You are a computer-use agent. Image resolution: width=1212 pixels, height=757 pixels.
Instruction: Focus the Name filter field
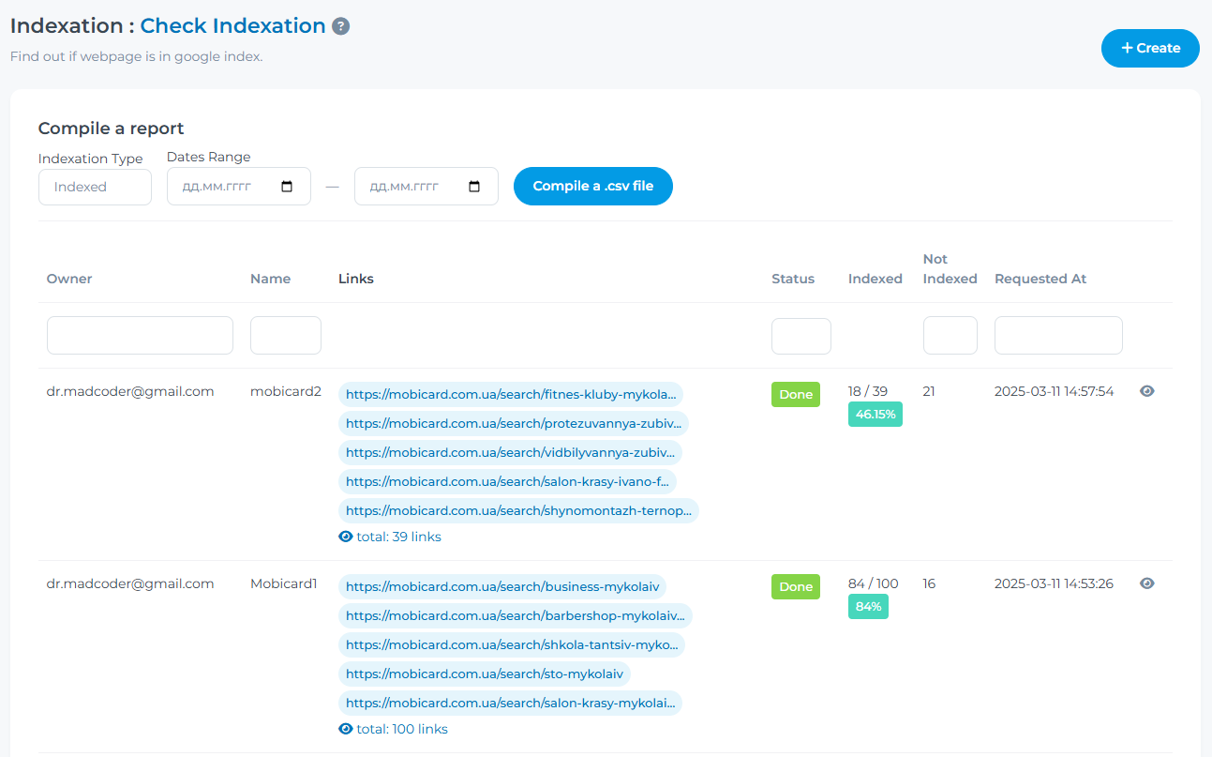[x=285, y=335]
